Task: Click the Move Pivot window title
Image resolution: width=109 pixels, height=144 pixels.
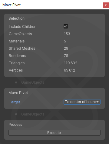Action: point(12,5)
